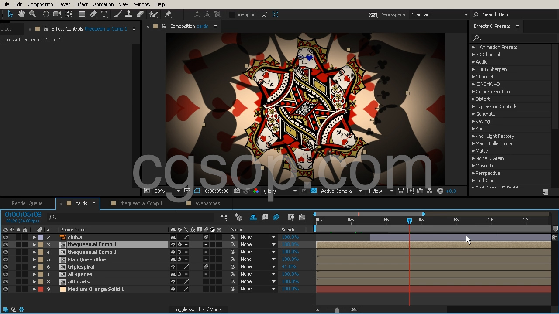Click the timeline zoom slider handle
This screenshot has width=559, height=314.
tap(337, 310)
